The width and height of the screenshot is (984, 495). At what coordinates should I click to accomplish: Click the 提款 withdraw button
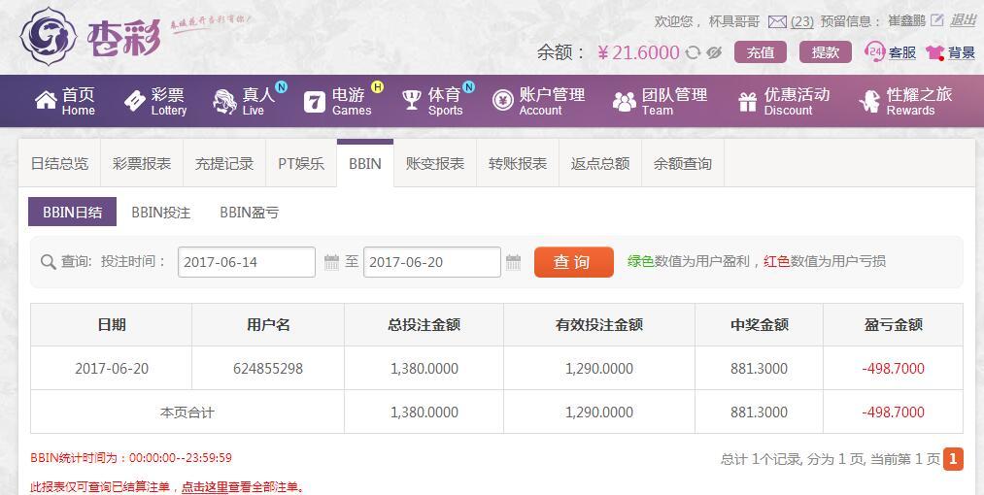pos(826,52)
